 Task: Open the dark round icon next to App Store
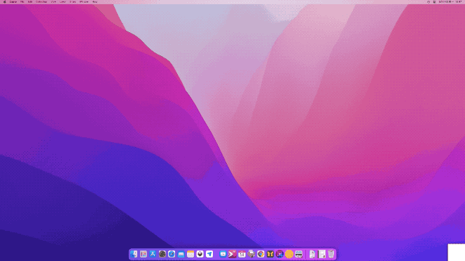tap(162, 254)
